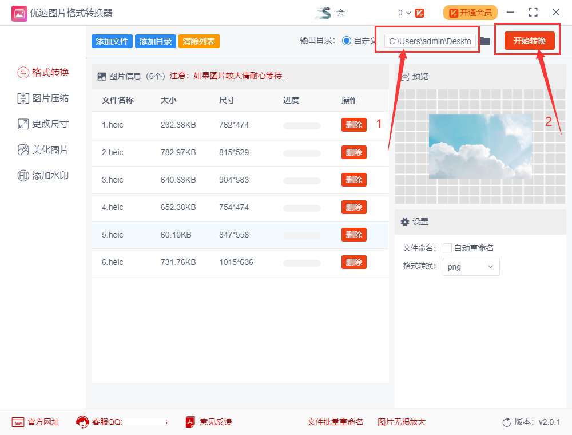Select the 自定义 output directory radio button
572x435 pixels.
[347, 40]
